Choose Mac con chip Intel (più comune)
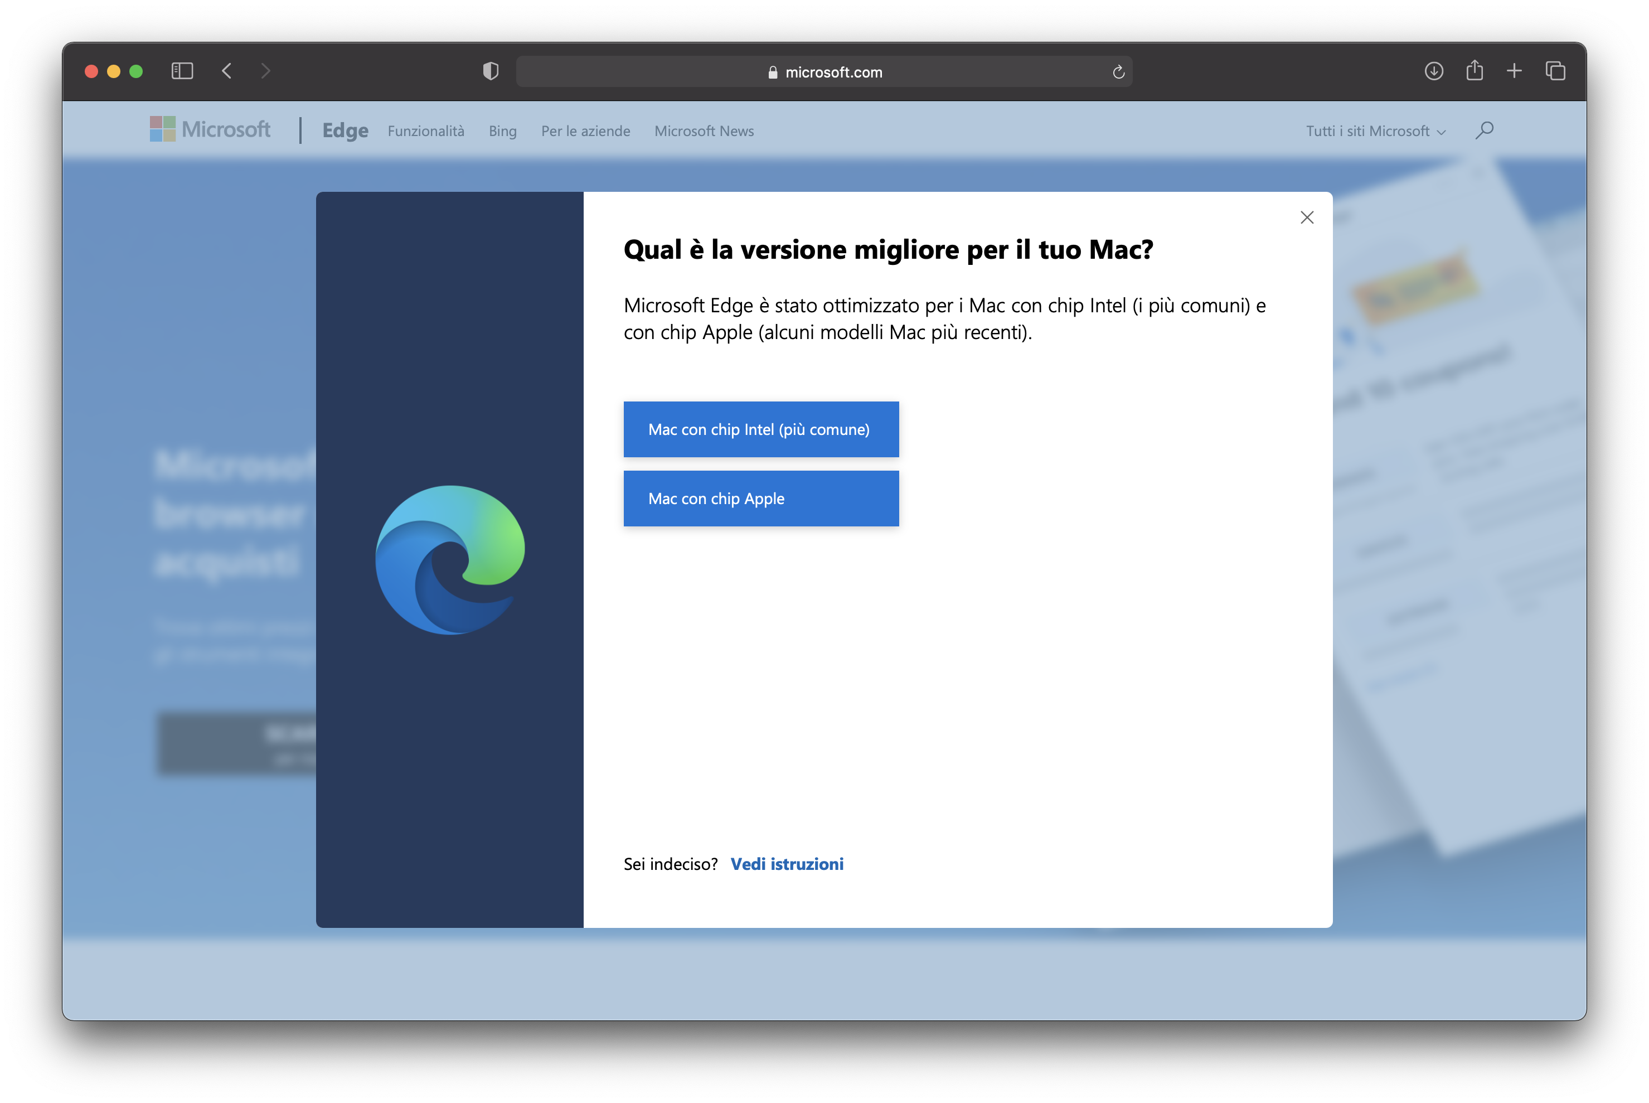This screenshot has width=1649, height=1103. pyautogui.click(x=761, y=430)
